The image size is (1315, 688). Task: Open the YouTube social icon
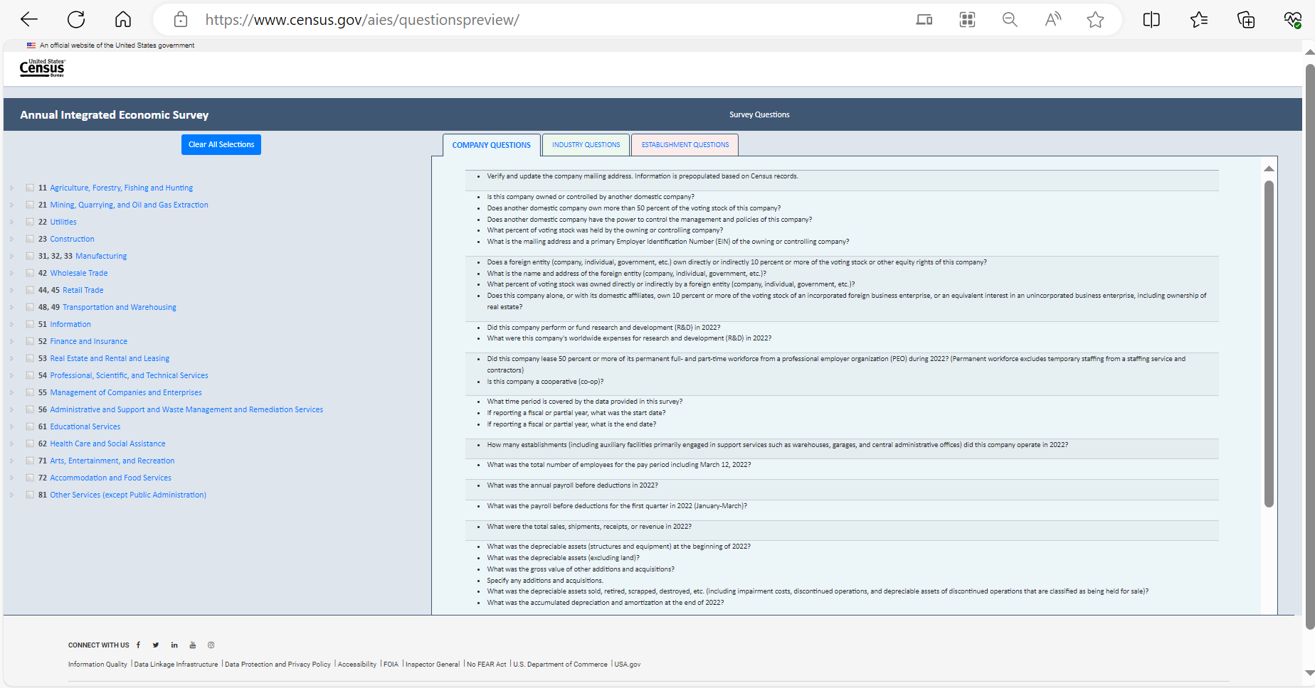click(x=192, y=645)
